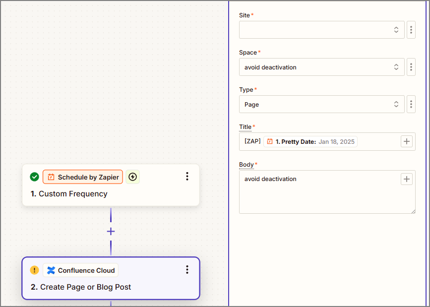Select the Pretty Date pill in Title
Screen dimensions: 430x307
coord(310,141)
